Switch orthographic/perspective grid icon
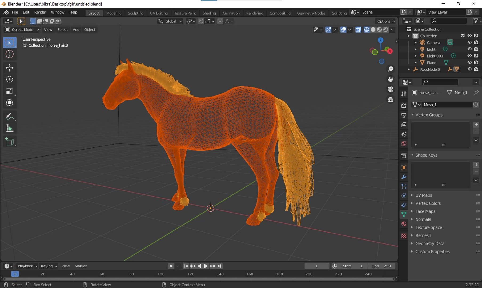482x288 pixels. 391,99
